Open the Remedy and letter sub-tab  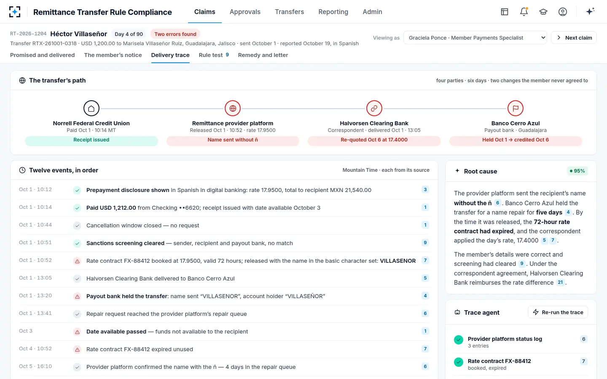(263, 55)
